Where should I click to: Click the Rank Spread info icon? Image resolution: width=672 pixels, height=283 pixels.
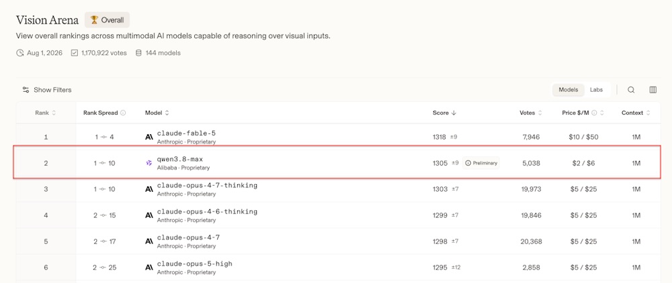click(123, 113)
